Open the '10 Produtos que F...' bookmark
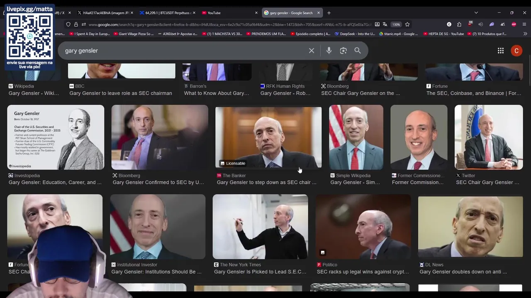 pyautogui.click(x=487, y=34)
